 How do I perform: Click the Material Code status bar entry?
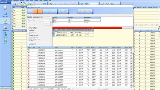(103, 89)
